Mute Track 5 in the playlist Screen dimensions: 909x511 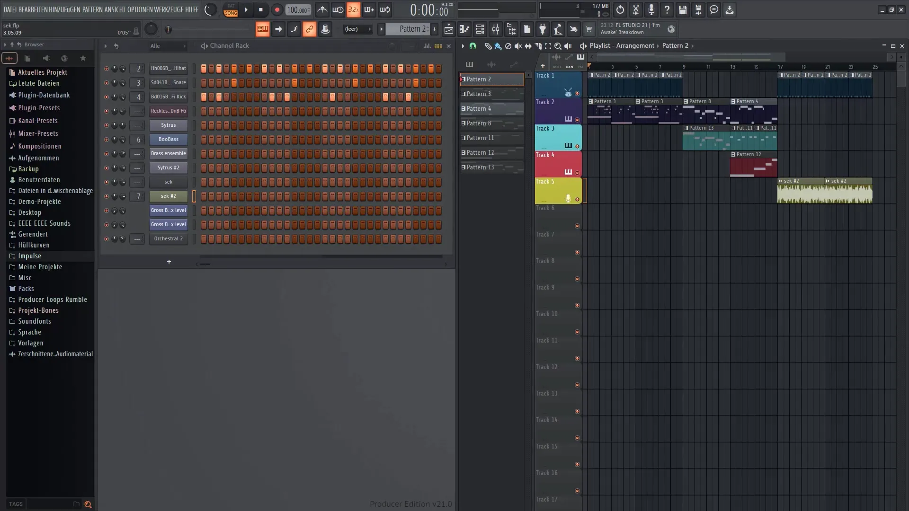[x=577, y=199]
